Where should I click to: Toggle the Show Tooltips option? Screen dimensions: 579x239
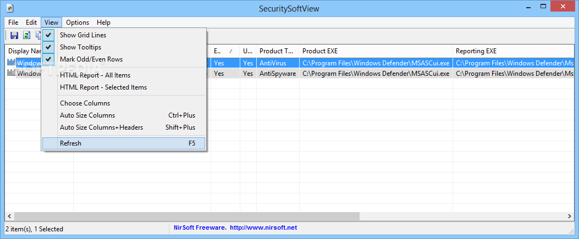(124, 47)
